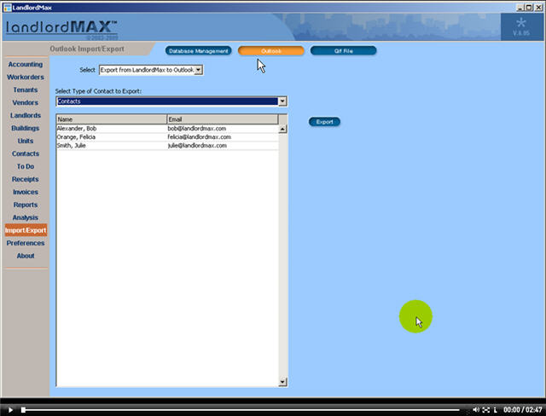Navigate to Units in the sidebar

(x=26, y=141)
